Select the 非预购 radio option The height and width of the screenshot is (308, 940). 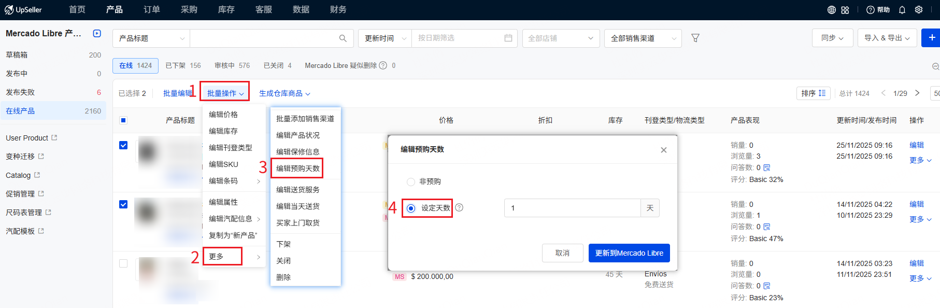pos(411,181)
